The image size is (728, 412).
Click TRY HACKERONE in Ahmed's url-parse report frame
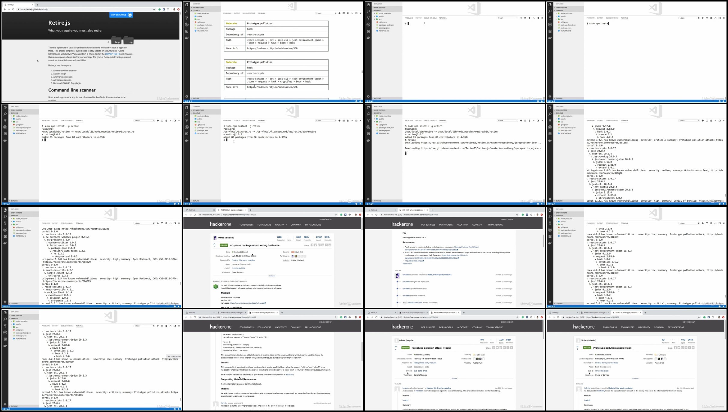313,225
